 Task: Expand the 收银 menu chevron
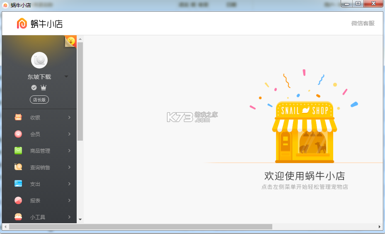point(70,117)
